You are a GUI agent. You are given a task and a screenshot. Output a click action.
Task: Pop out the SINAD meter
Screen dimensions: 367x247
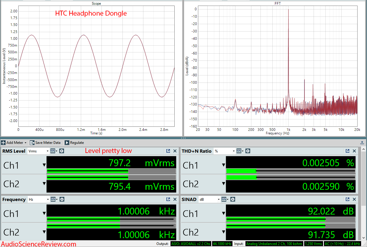pos(348,199)
